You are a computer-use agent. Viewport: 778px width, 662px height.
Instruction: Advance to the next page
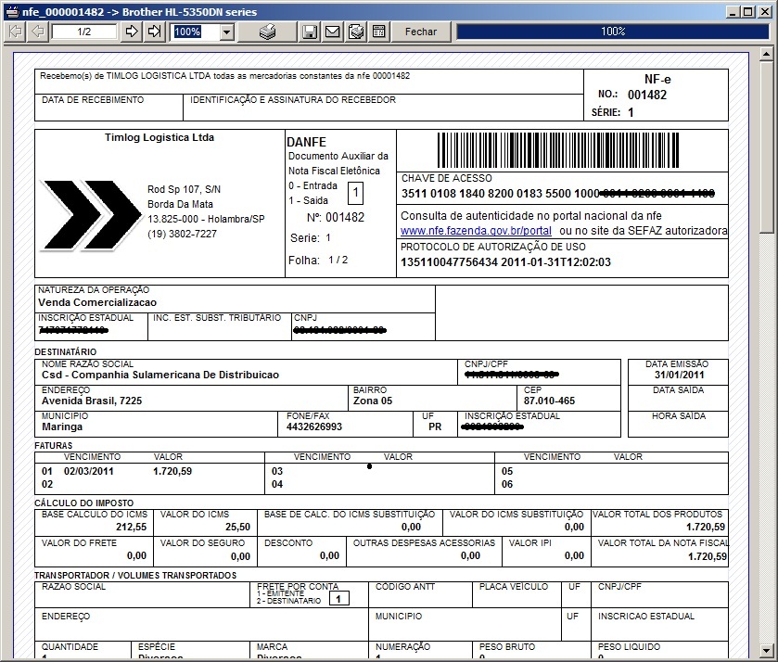point(132,32)
